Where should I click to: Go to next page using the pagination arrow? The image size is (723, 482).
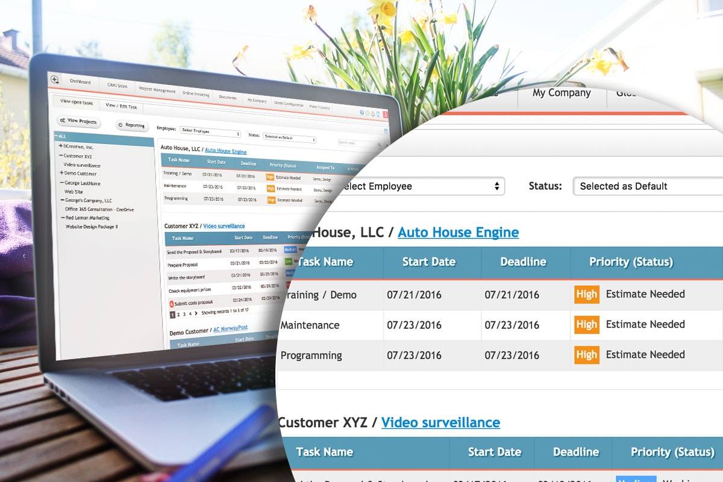196,314
